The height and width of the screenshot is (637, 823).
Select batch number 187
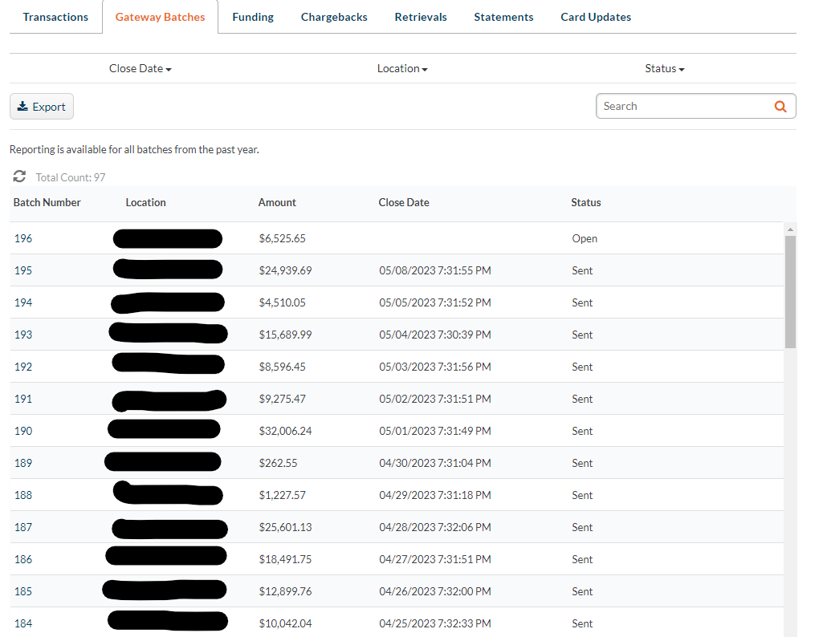click(x=23, y=527)
